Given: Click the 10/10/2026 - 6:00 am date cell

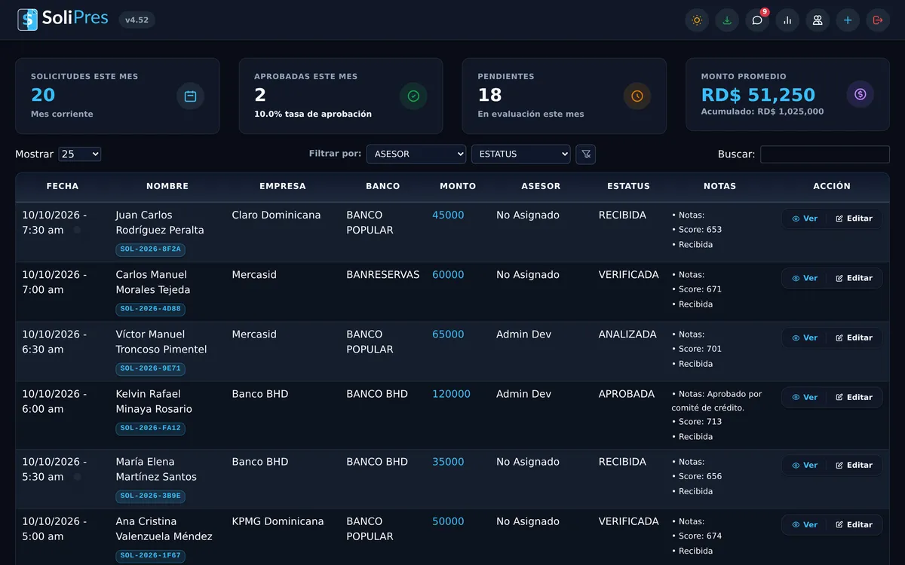Looking at the screenshot, I should 54,402.
